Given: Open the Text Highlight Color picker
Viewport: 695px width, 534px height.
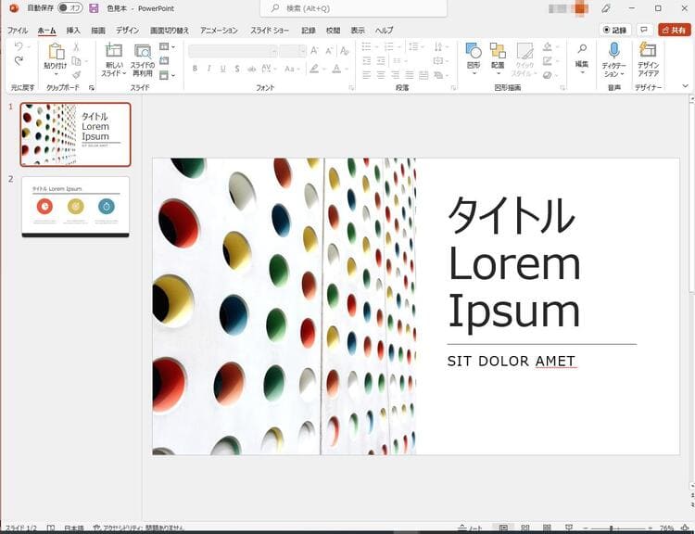Looking at the screenshot, I should 317,69.
